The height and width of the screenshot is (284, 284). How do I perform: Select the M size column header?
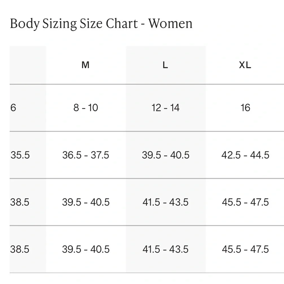pos(85,65)
